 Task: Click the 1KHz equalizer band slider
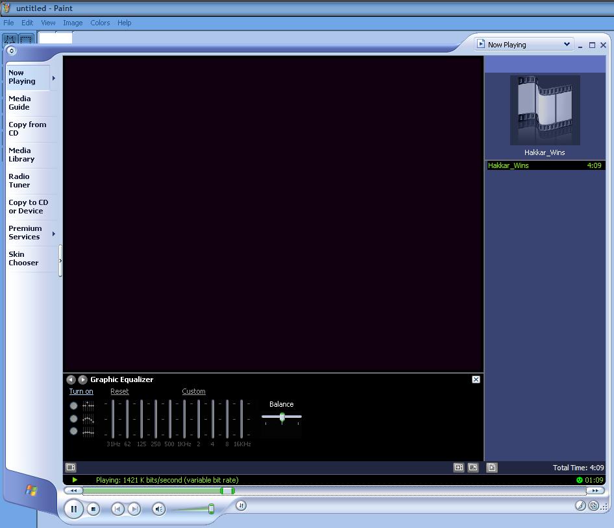[x=184, y=419]
